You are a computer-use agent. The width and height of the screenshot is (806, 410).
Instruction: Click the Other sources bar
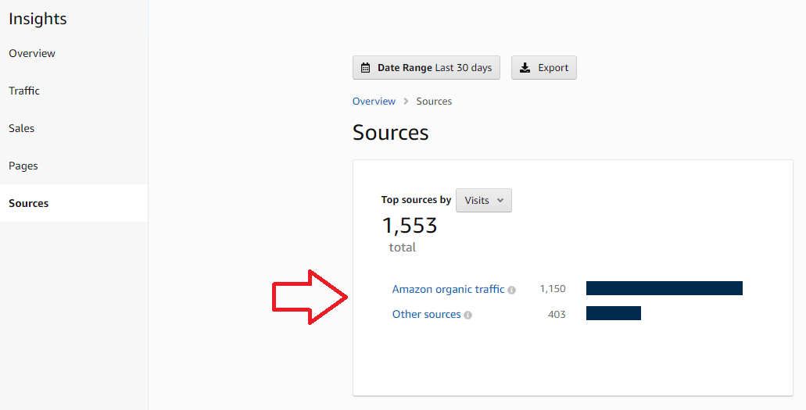(613, 313)
